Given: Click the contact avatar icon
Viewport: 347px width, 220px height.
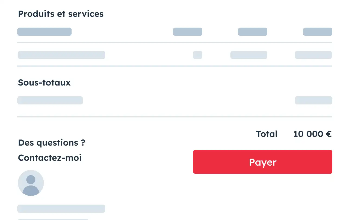Looking at the screenshot, I should coord(31,183).
